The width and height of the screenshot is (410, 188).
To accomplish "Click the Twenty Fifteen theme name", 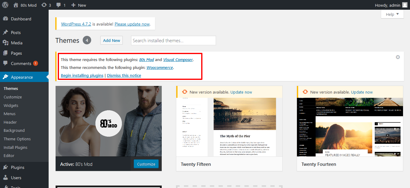I will pos(196,164).
